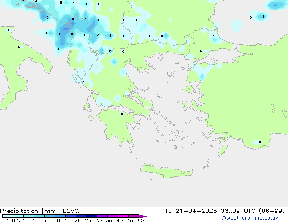The image size is (288, 222).
Task: Click the island of Rhodes on the map
Action: point(223,150)
